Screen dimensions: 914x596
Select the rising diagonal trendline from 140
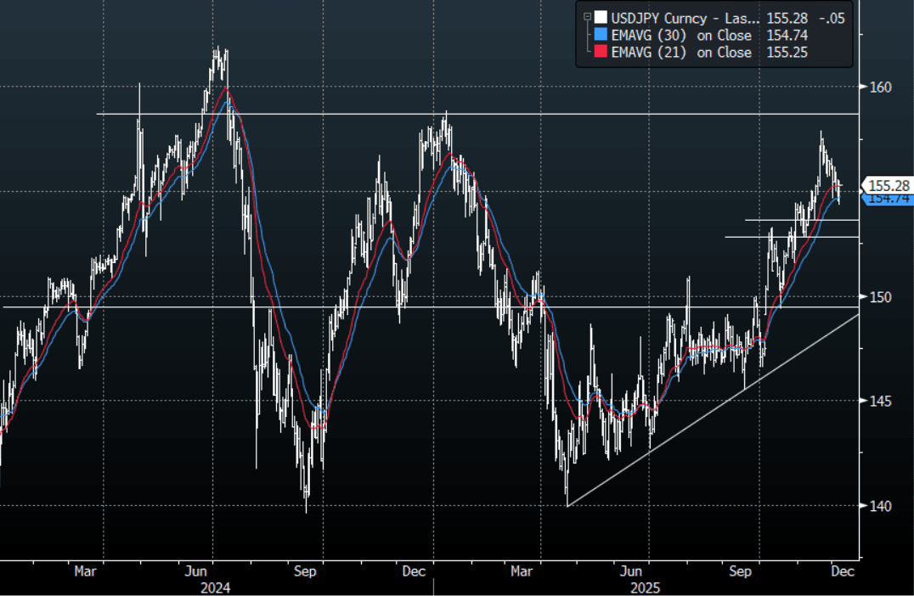click(x=714, y=409)
